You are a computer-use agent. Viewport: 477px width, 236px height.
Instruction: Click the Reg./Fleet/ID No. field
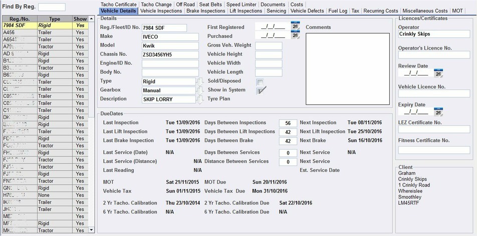[x=164, y=28]
